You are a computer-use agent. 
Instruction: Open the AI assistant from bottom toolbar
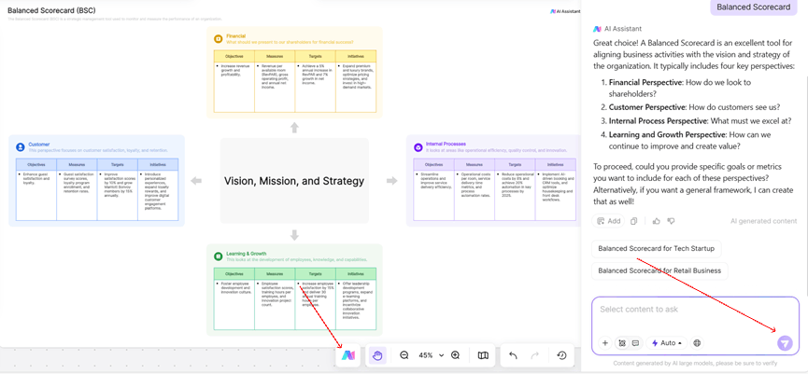[x=347, y=355]
